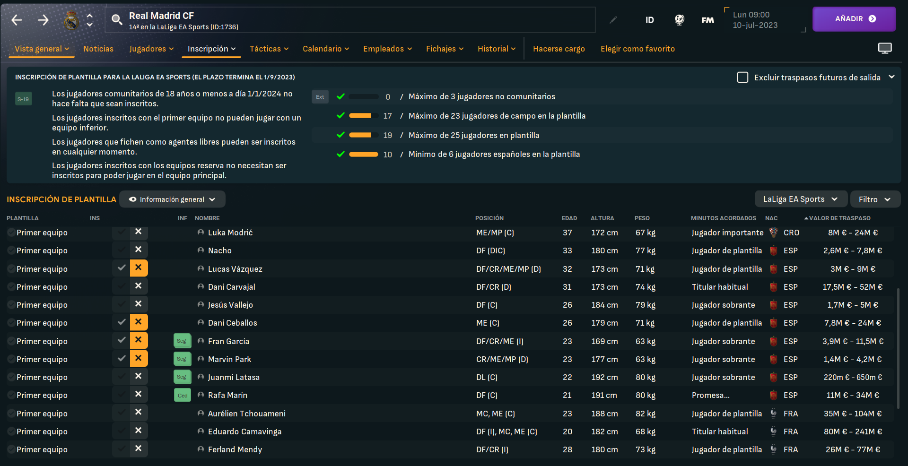Go back with the left arrow
The height and width of the screenshot is (466, 908).
17,20
